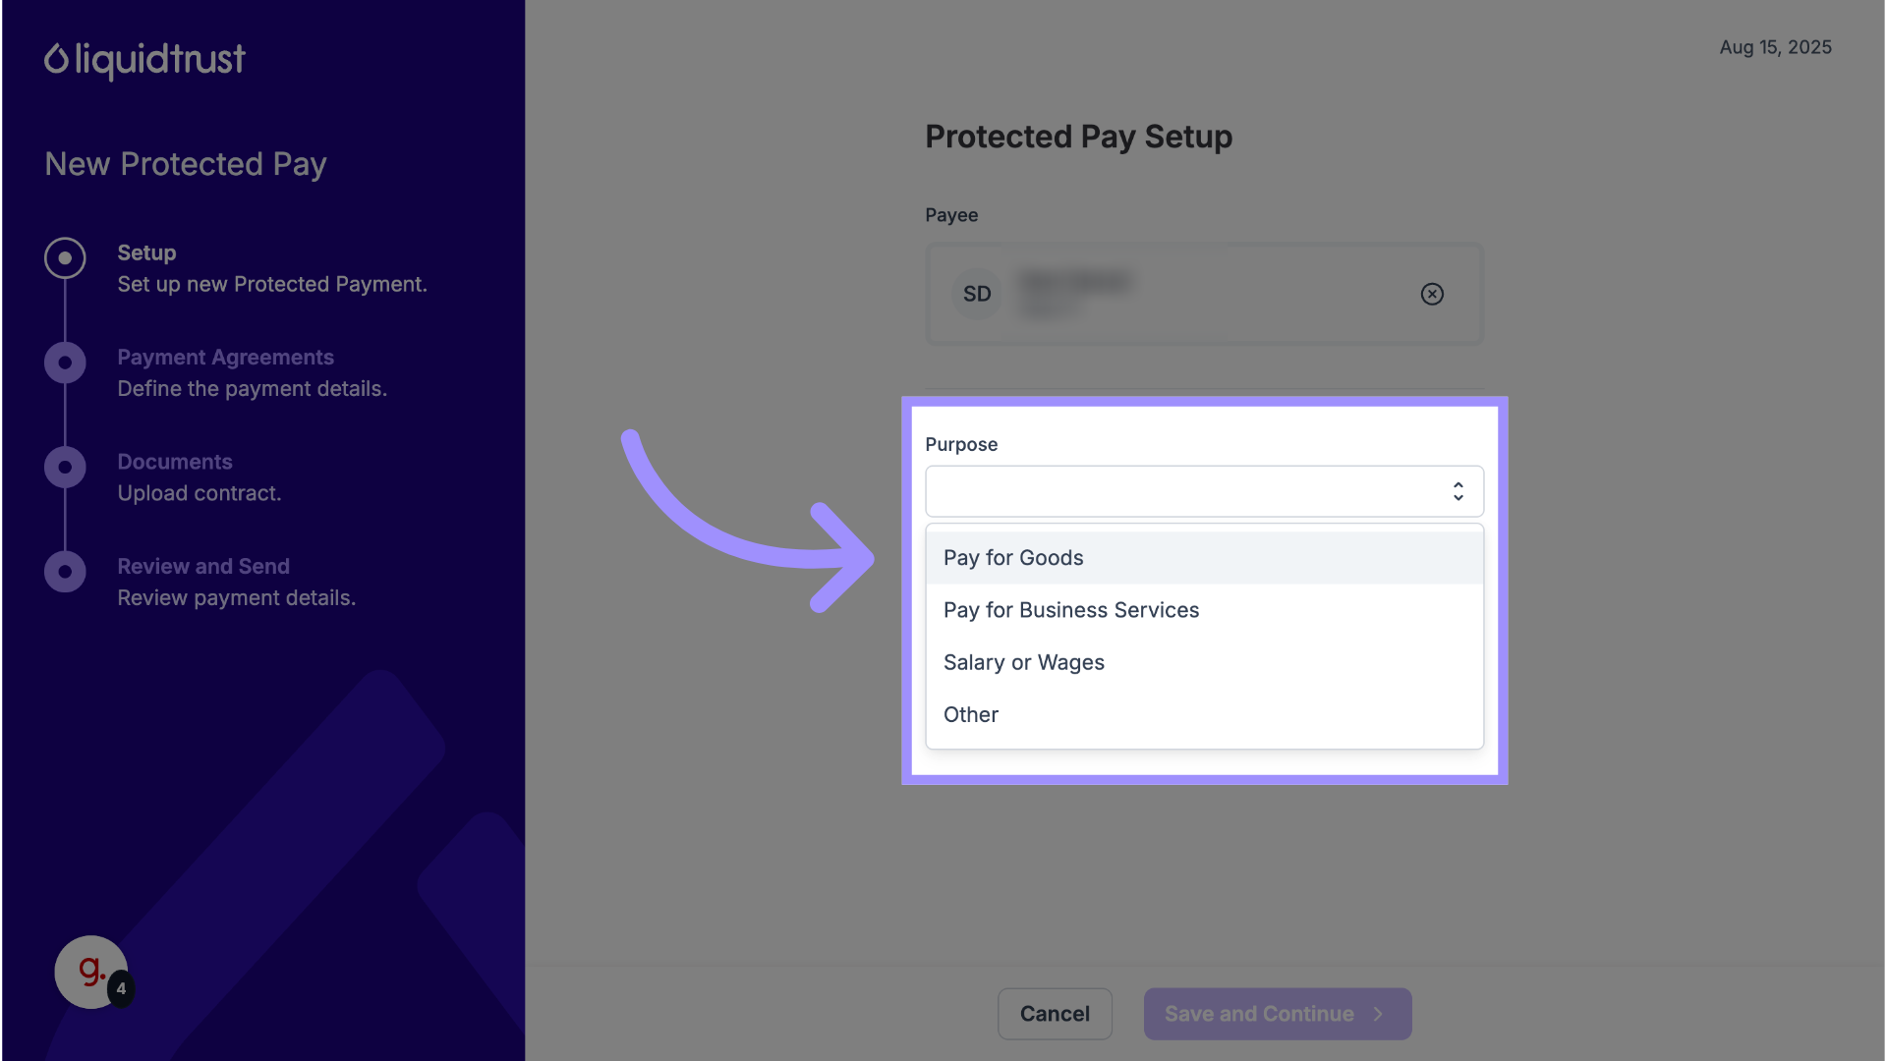1887x1061 pixels.
Task: Toggle the Purpose dropdown arrows
Action: click(x=1458, y=491)
